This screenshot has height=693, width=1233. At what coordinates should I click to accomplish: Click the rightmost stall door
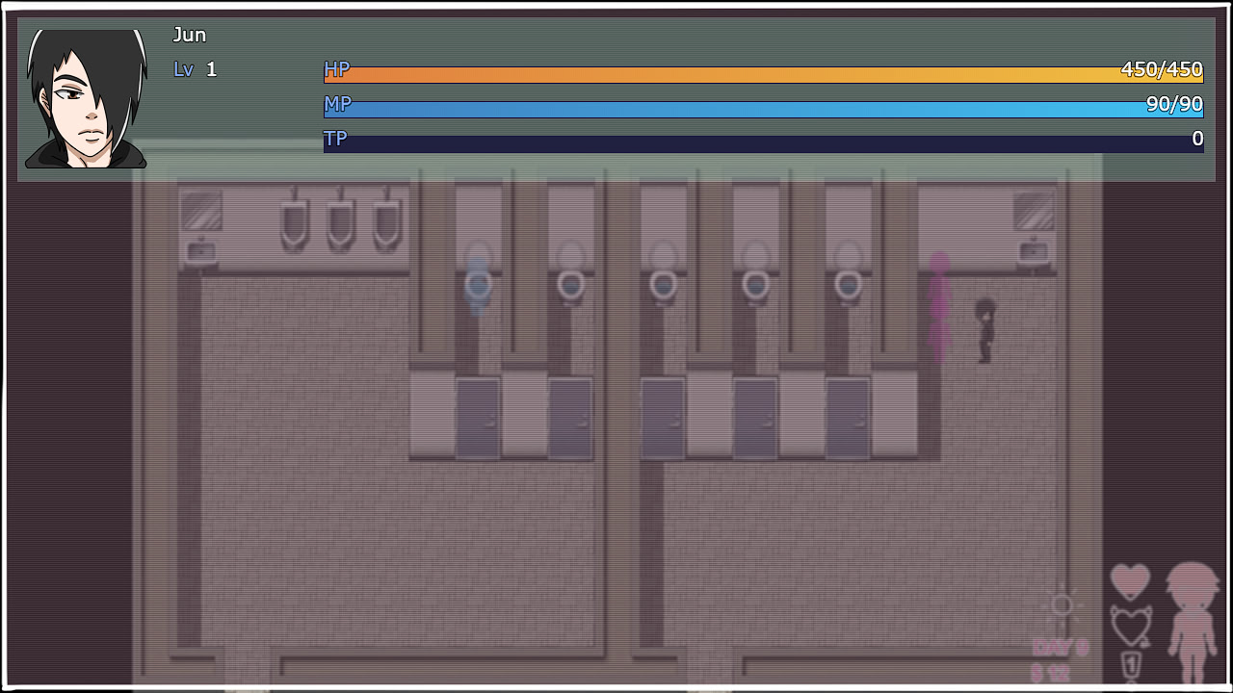(x=848, y=418)
